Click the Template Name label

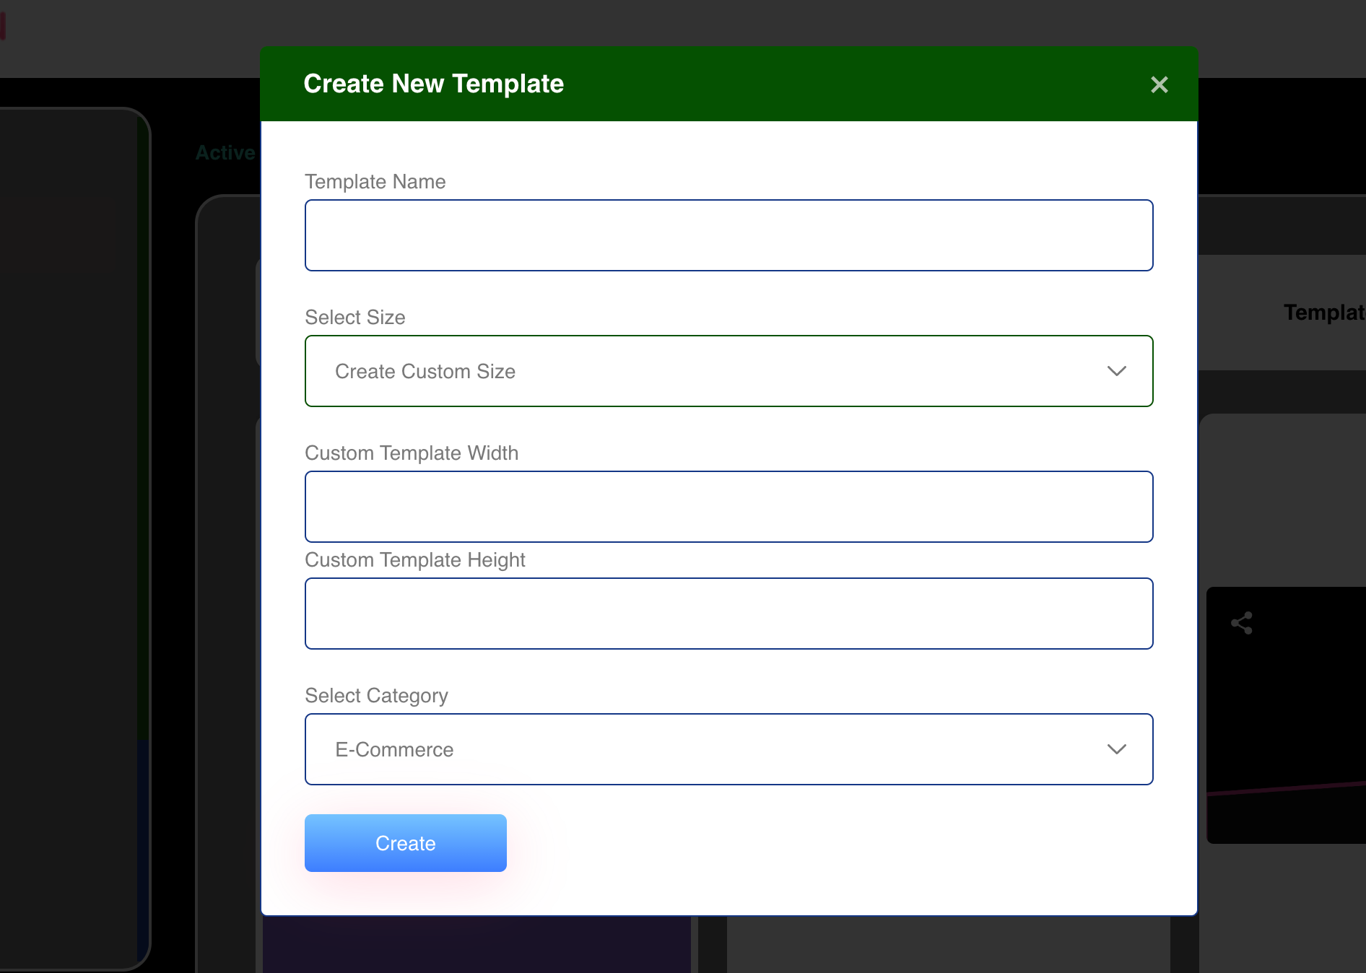(375, 182)
